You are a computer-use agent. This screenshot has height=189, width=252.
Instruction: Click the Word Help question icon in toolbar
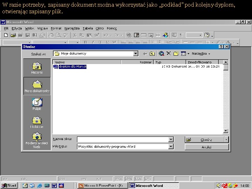pos(207,35)
